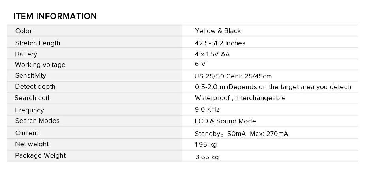Image resolution: width=367 pixels, height=179 pixels.
Task: Select the Working voltage label
Action: pyautogui.click(x=40, y=65)
